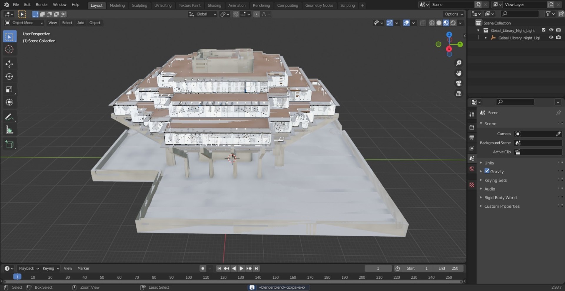Open the Scene properties tab
The height and width of the screenshot is (291, 565).
[x=472, y=158]
